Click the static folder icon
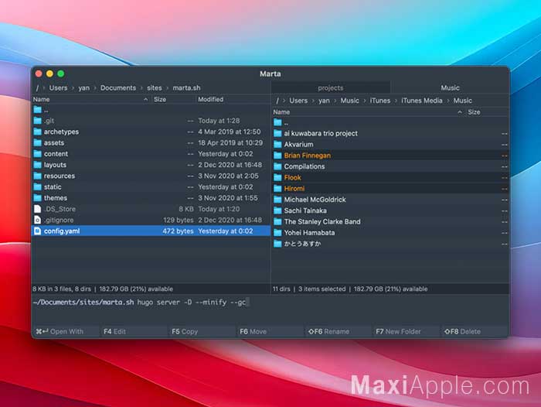Image resolution: width=541 pixels, height=407 pixels. pyautogui.click(x=38, y=187)
